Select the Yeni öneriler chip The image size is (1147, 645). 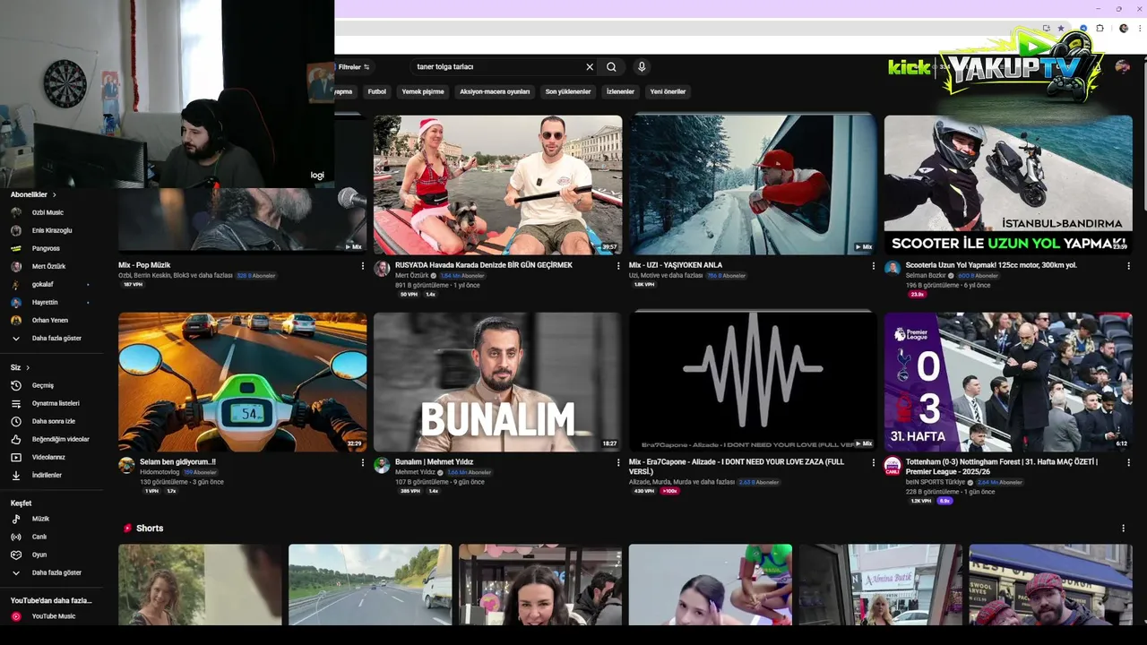pos(668,91)
